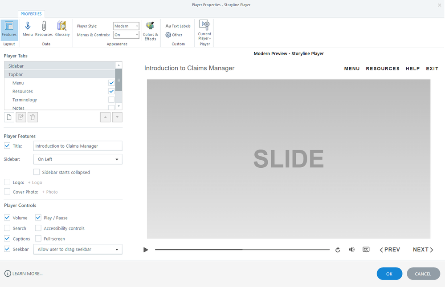Expand the Sidebar position dropdown
This screenshot has height=287, width=445.
pyautogui.click(x=78, y=159)
